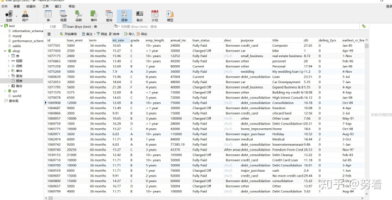Select the int_rate cell 21.28

(x=121, y=87)
